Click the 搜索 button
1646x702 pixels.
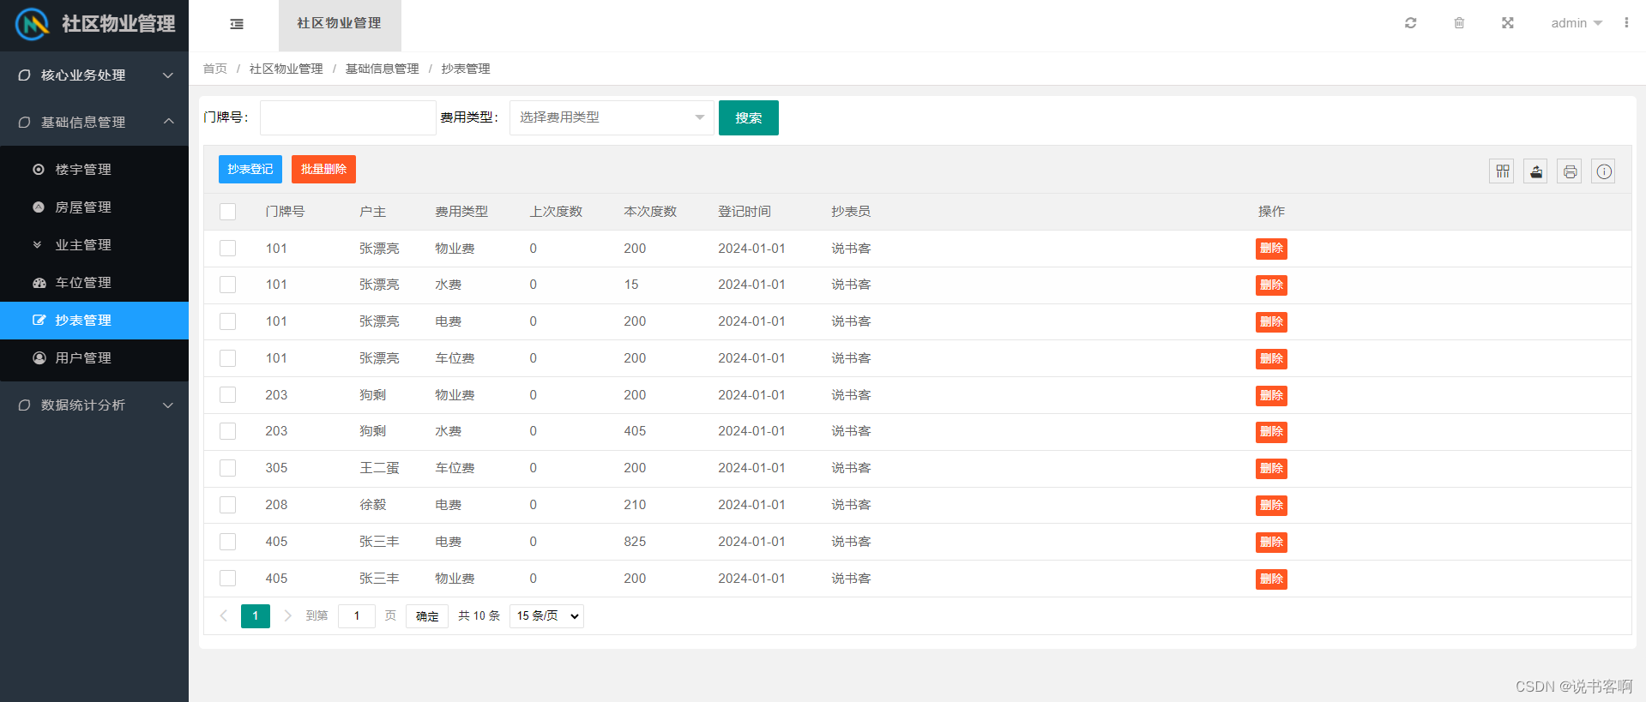pos(749,117)
